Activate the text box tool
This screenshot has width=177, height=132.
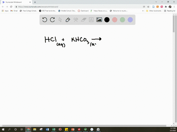tap(91, 20)
